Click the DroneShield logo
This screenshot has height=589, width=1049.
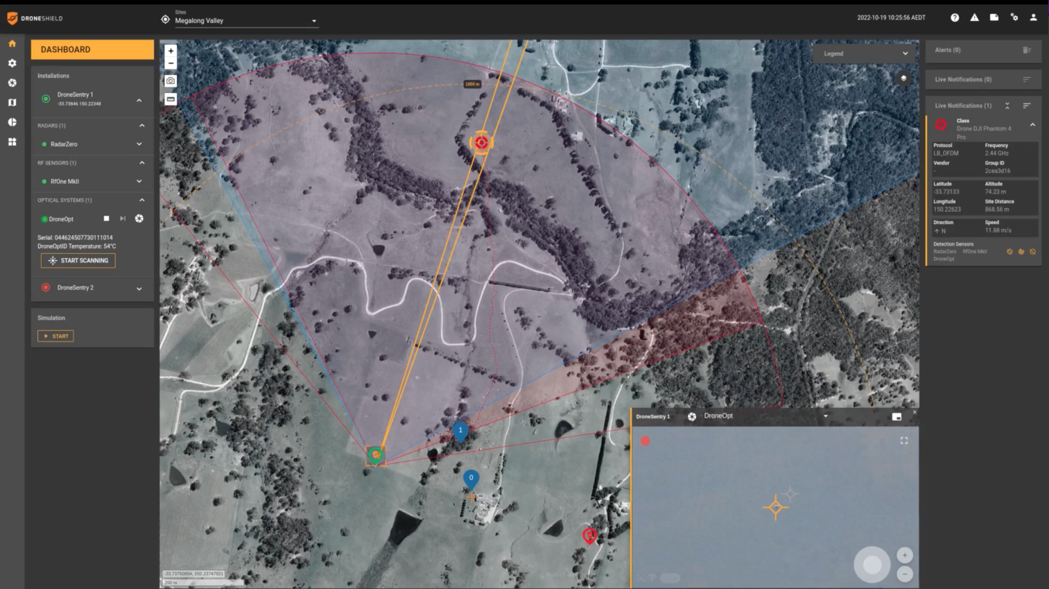pos(35,18)
